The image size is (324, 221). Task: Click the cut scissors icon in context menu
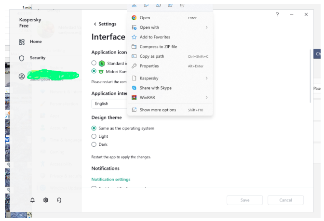(x=134, y=5)
